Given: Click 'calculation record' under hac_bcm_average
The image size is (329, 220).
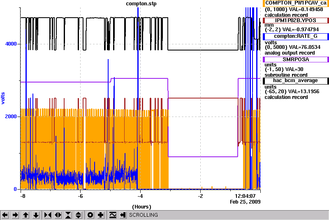Looking at the screenshot, I should pyautogui.click(x=286, y=97).
